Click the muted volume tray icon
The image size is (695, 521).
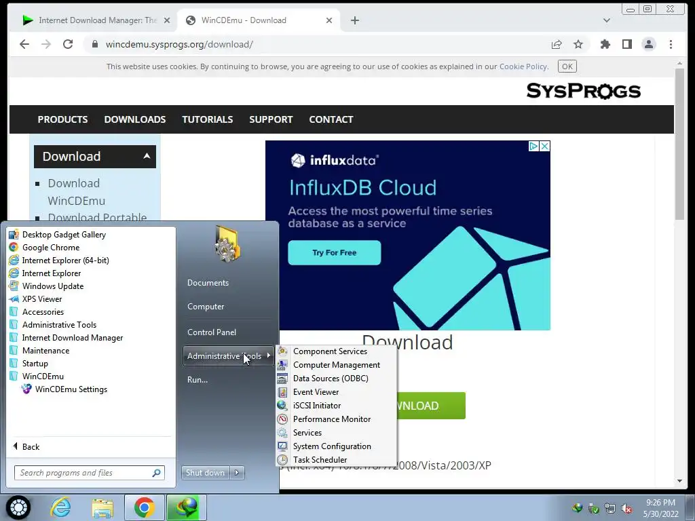click(626, 509)
